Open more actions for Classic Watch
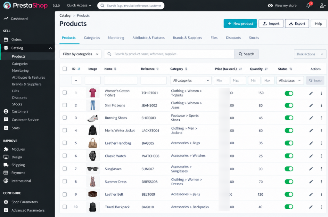 coord(322,156)
